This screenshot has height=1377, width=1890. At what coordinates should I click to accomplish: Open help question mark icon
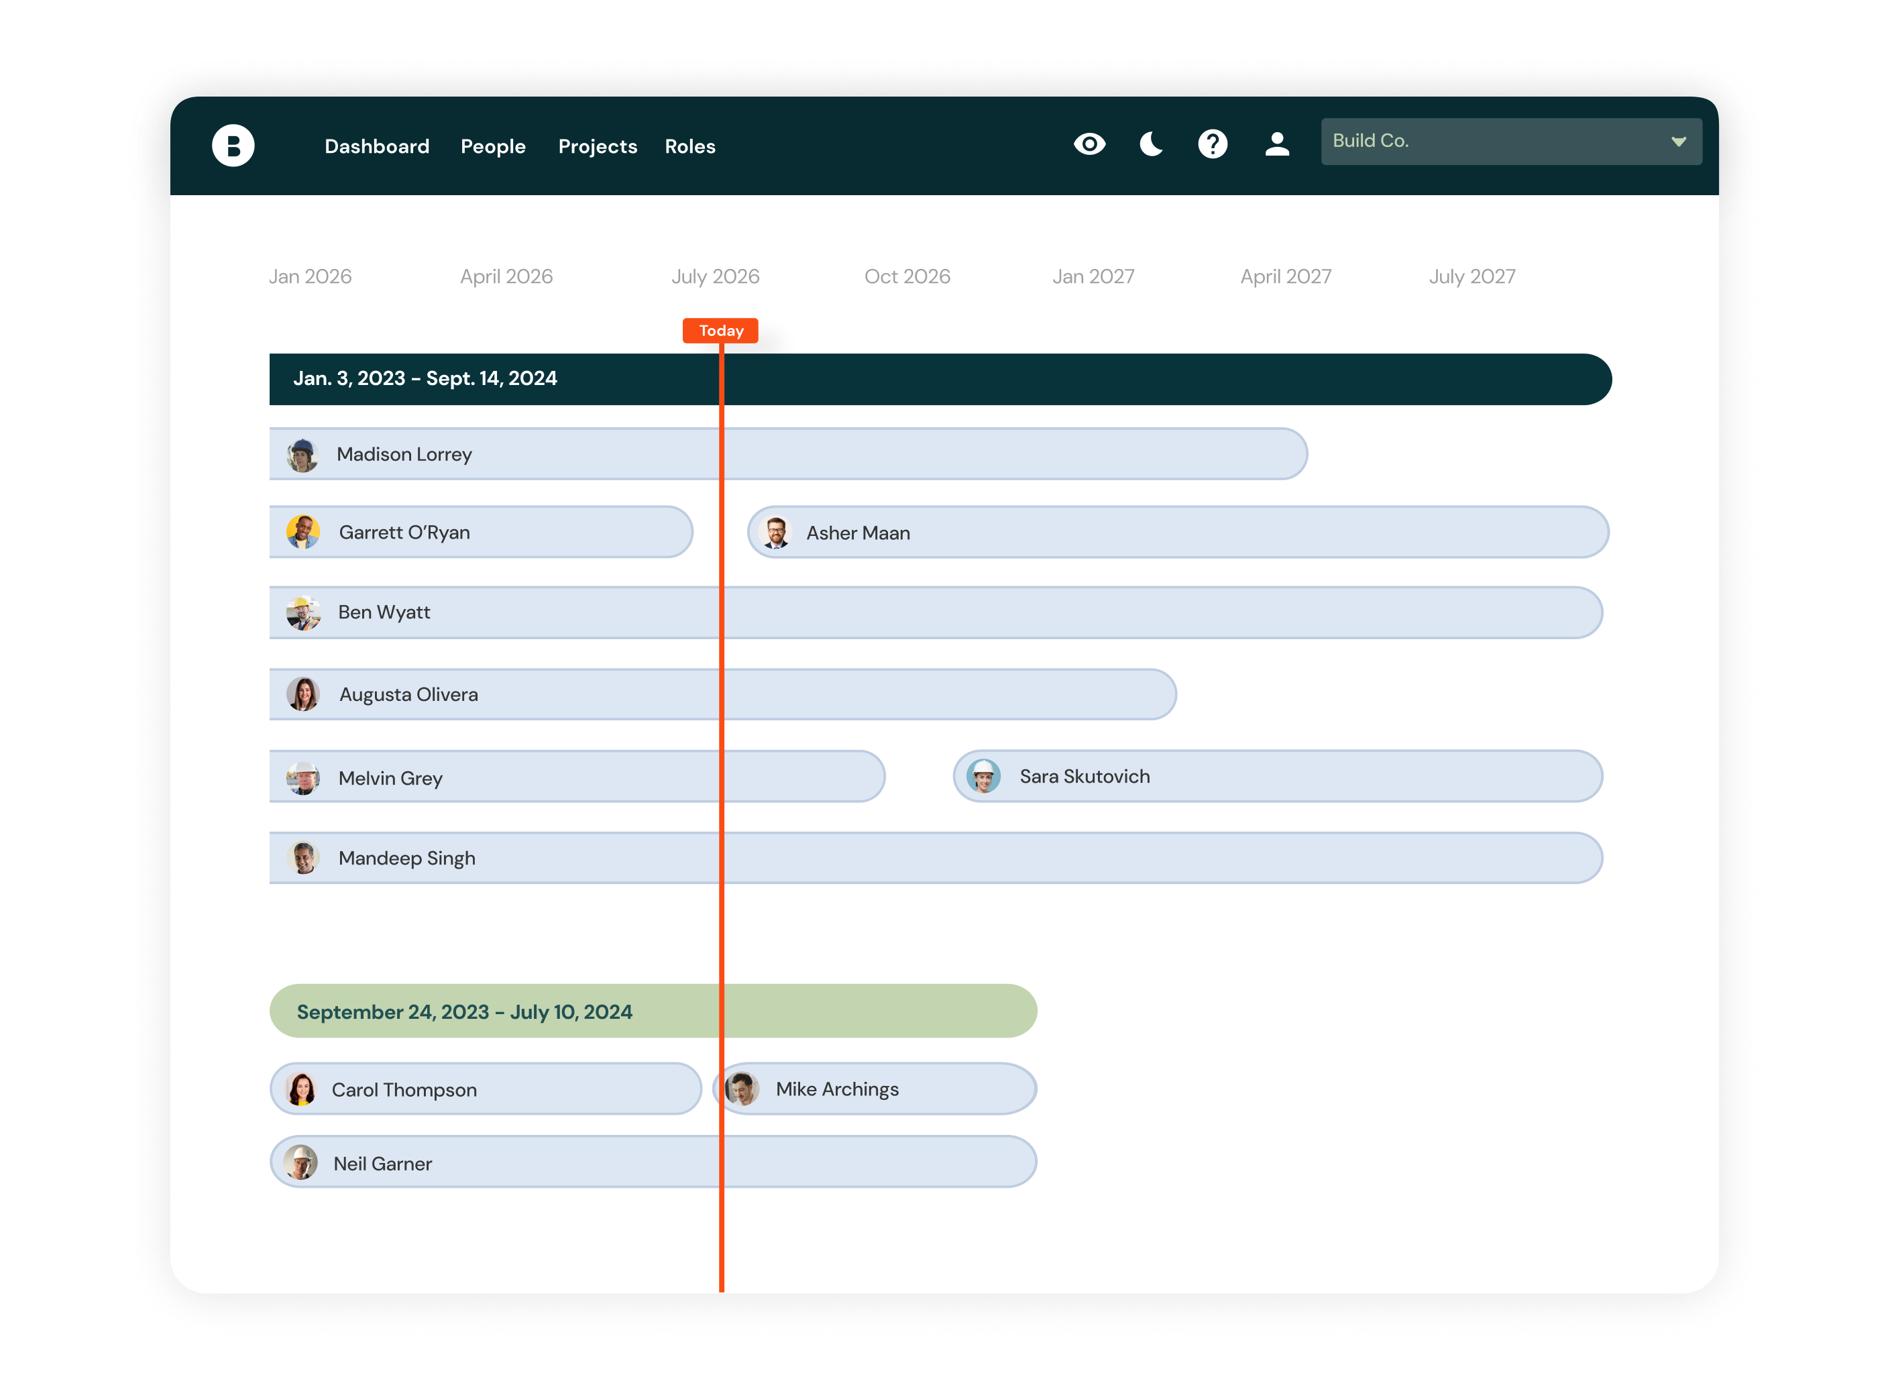coord(1213,144)
